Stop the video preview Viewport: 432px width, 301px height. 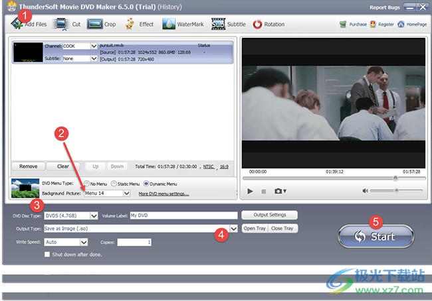[264, 192]
